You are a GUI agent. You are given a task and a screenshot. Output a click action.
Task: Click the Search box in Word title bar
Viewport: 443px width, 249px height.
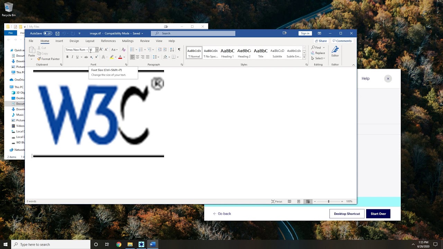pos(193,34)
